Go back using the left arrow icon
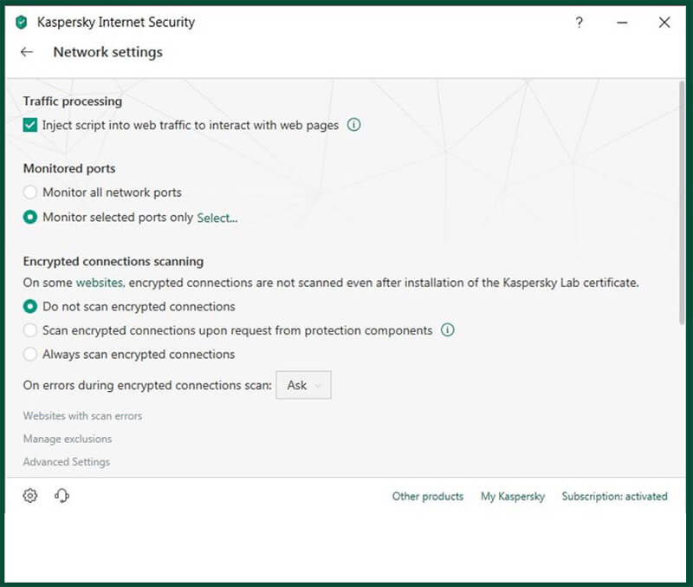Image resolution: width=693 pixels, height=587 pixels. pos(27,52)
